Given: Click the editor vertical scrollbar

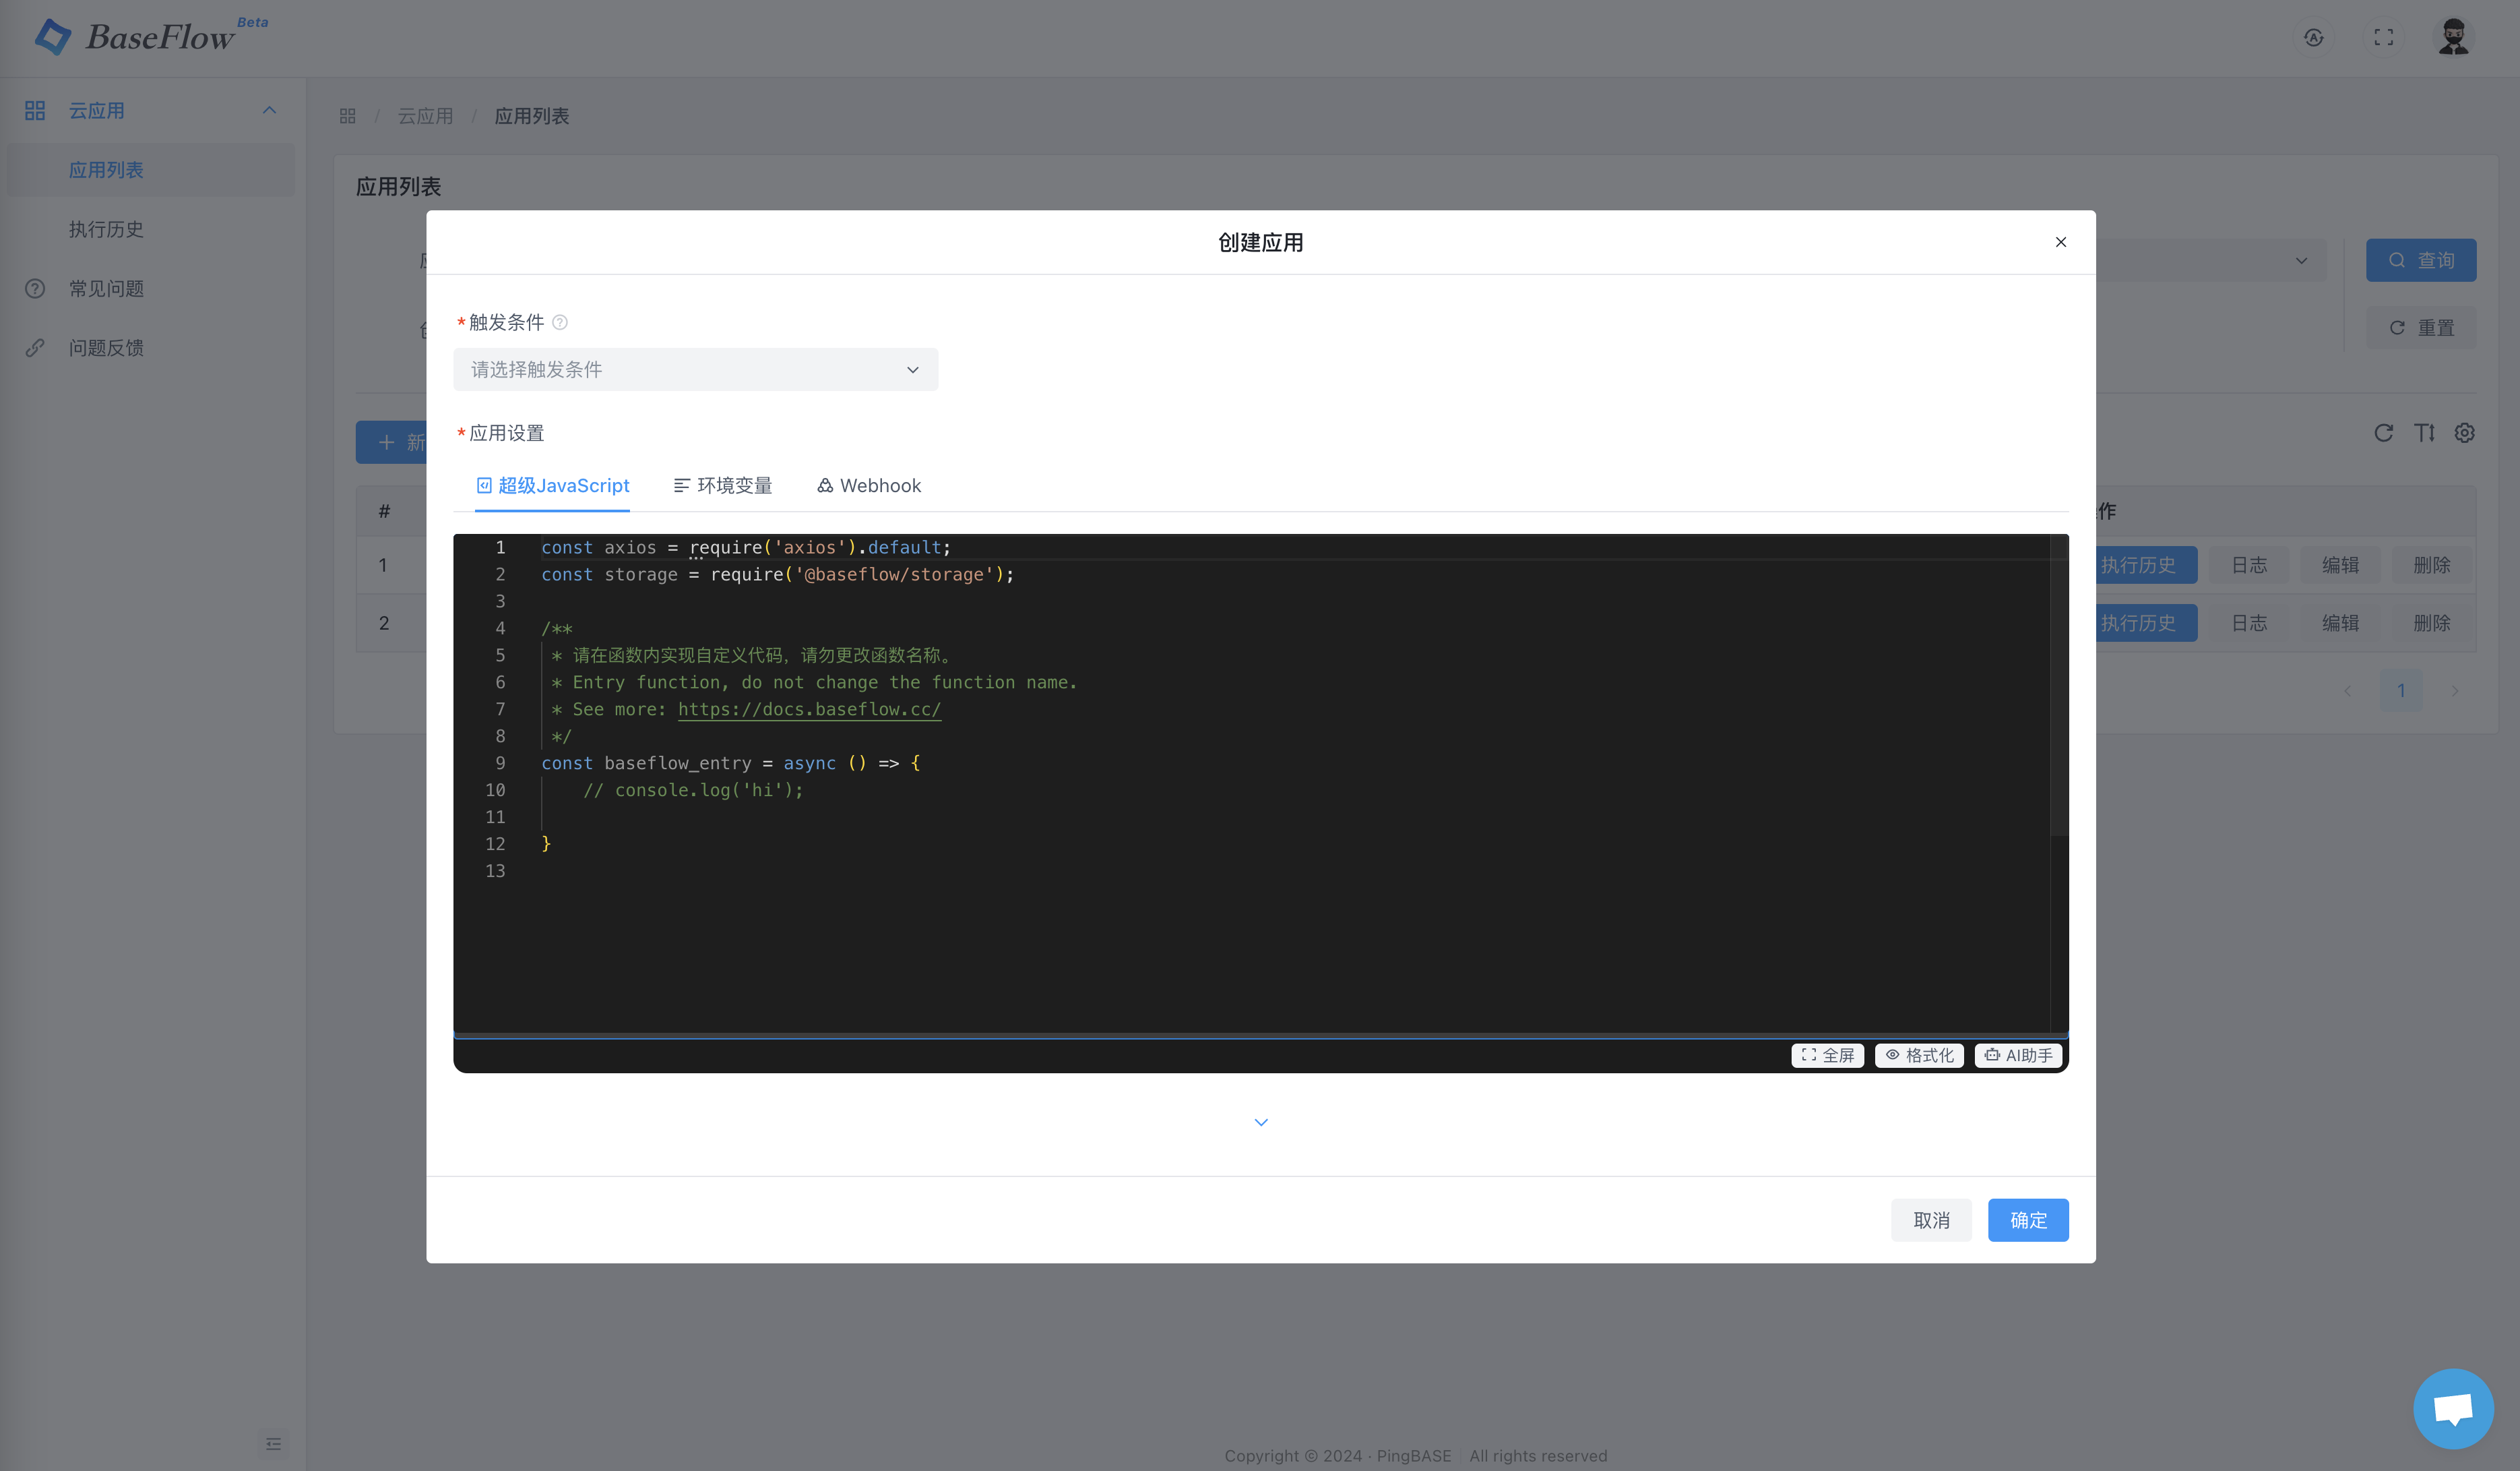Looking at the screenshot, I should coord(2059,686).
